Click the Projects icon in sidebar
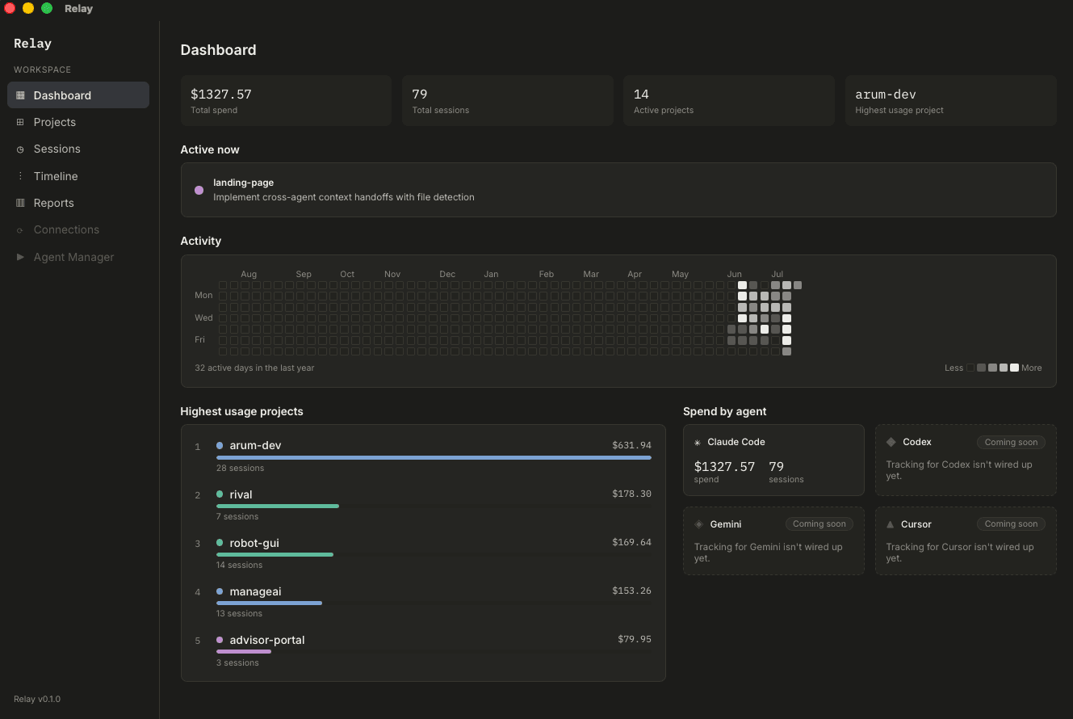The width and height of the screenshot is (1073, 719). tap(20, 122)
